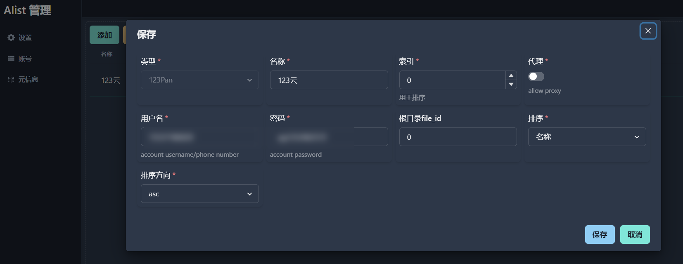Screen dimensions: 683x264
Task: Open the 排序方向 asc dropdown
Action: (x=200, y=194)
